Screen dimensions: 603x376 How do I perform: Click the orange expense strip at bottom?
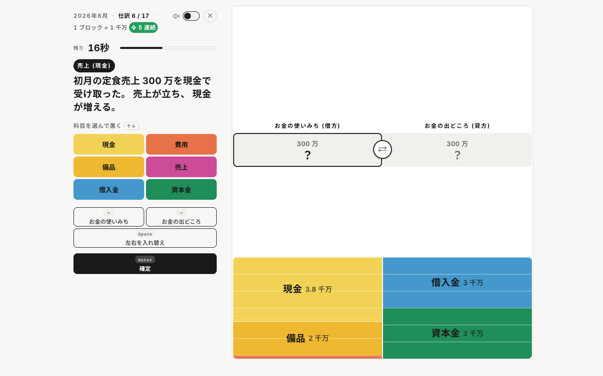click(x=308, y=357)
